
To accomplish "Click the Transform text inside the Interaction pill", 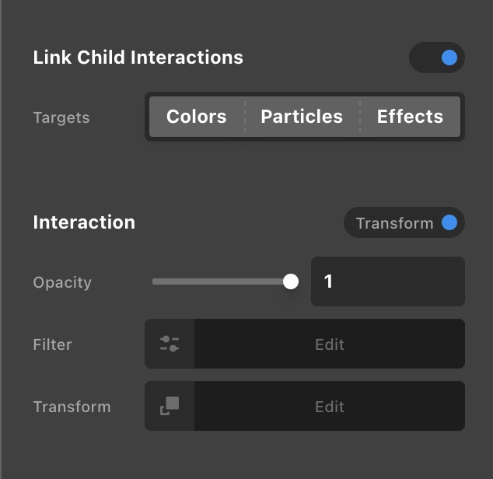I will click(394, 223).
